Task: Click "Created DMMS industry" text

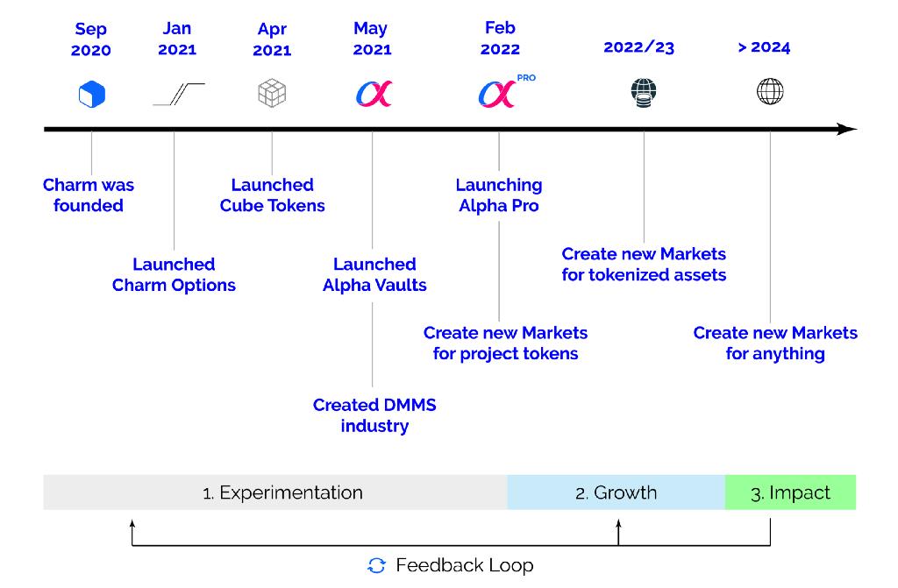Action: (374, 415)
